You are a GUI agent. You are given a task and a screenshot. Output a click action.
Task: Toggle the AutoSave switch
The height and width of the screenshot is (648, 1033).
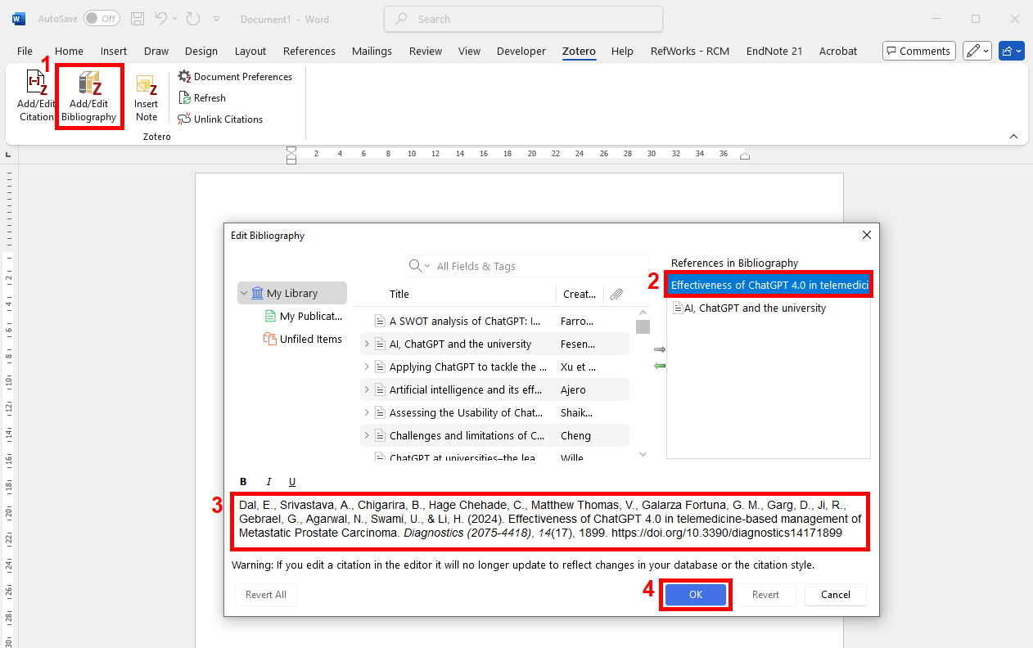[101, 18]
